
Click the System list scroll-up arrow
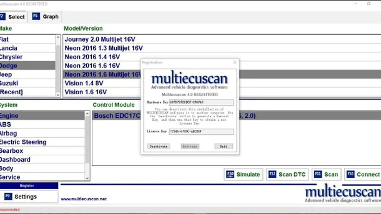[x=87, y=113]
